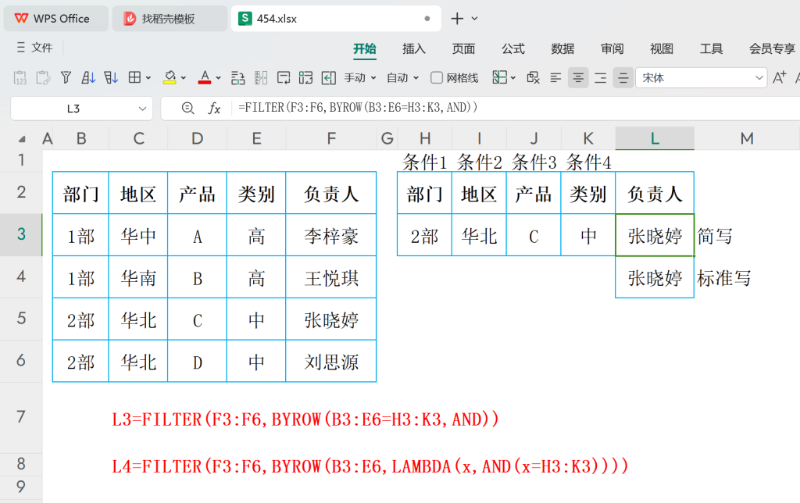Screen dimensions: 800x503
Task: Select the column L header
Action: pyautogui.click(x=655, y=138)
